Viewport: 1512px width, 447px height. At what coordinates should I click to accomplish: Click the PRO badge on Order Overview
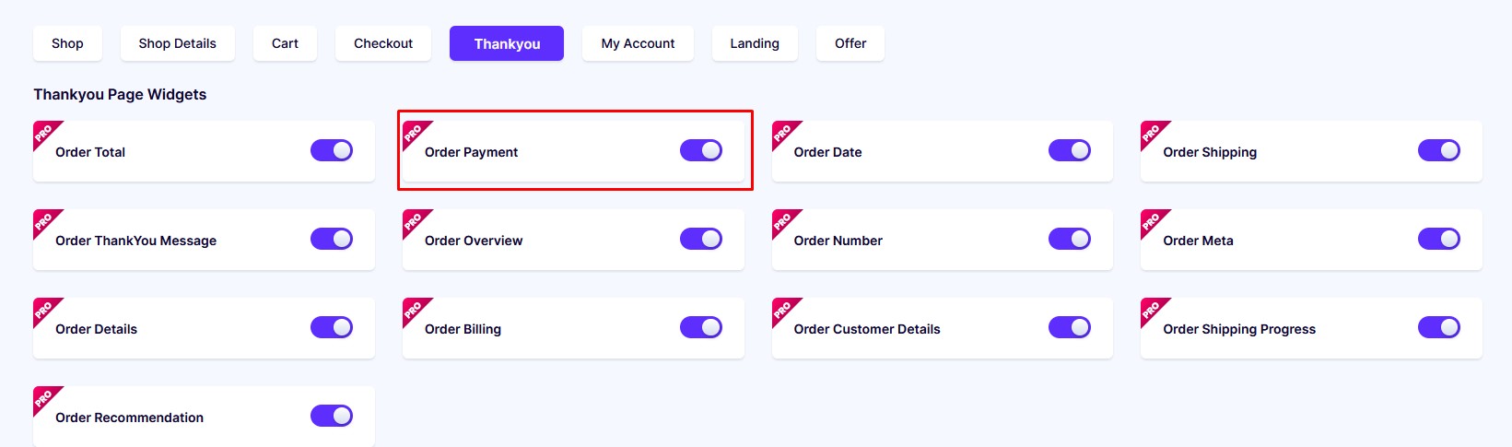click(x=414, y=221)
